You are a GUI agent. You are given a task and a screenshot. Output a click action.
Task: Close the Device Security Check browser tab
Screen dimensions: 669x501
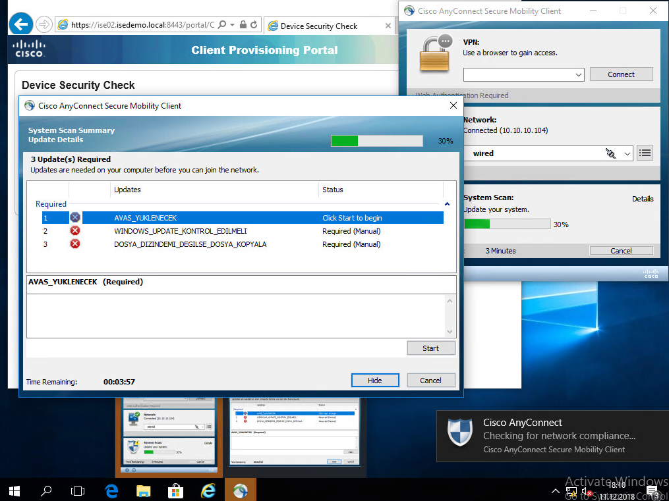[388, 26]
